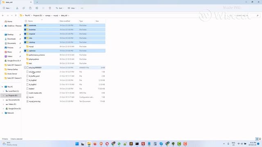Click the Cut scissors icon in toolbar
Image resolution: width=262 pixels, height=147 pixels.
tap(17, 8)
